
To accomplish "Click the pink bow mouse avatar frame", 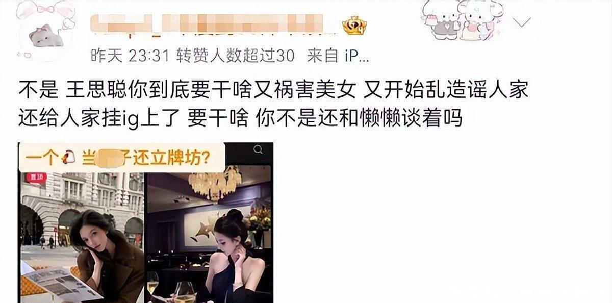I will pos(45,31).
